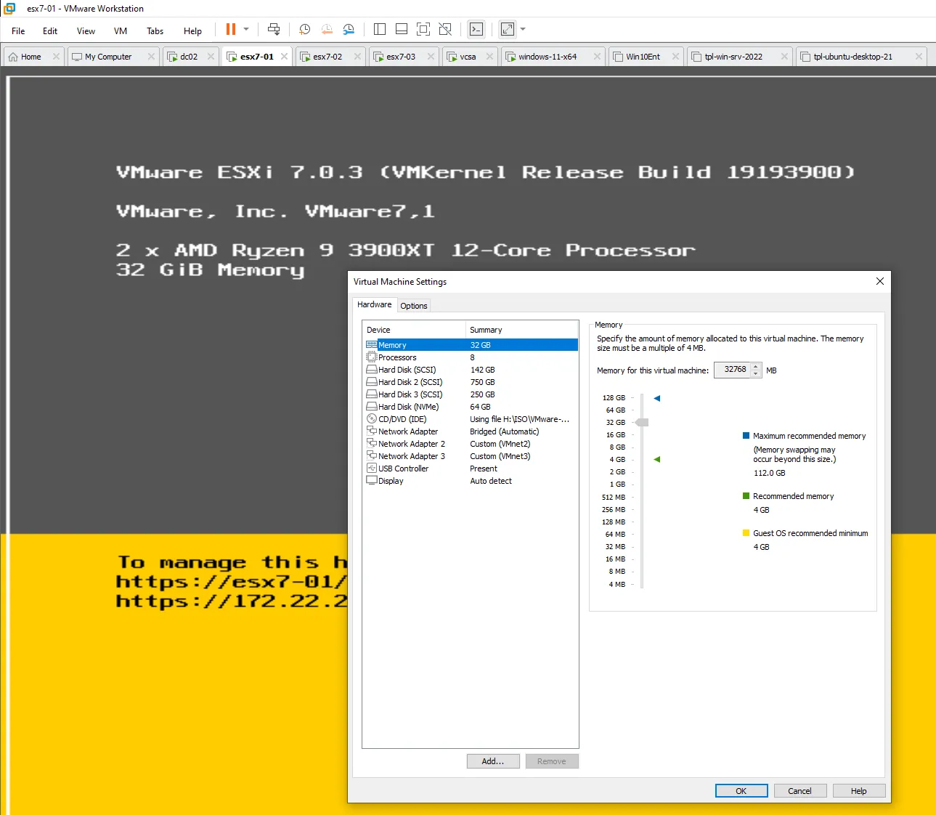Toggle the library sidebar panel icon
The height and width of the screenshot is (815, 936).
(380, 29)
